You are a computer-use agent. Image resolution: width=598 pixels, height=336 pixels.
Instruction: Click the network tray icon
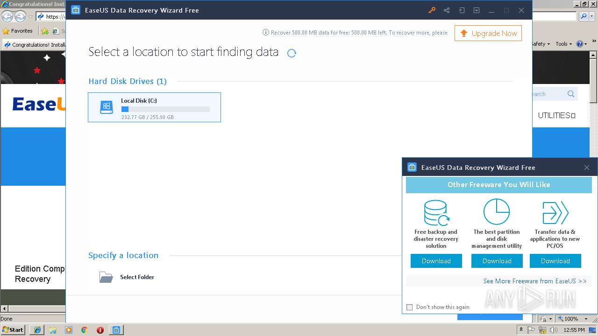click(x=543, y=330)
